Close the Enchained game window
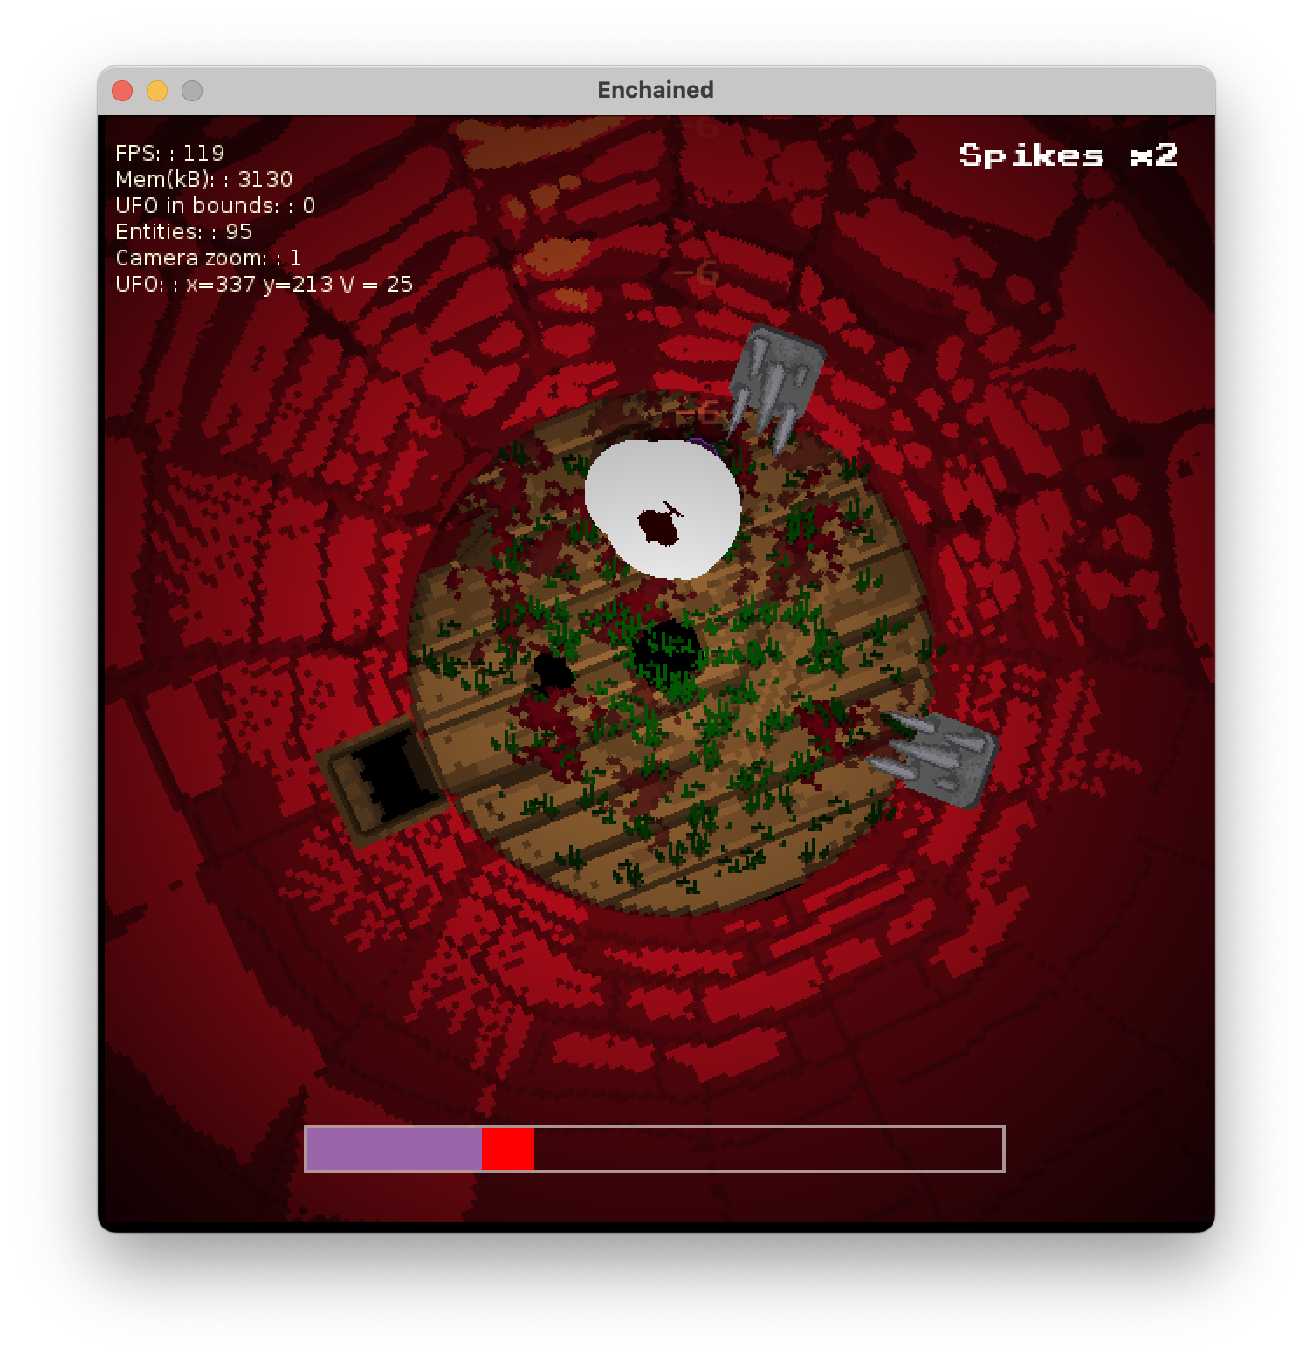1313x1362 pixels. (x=122, y=91)
